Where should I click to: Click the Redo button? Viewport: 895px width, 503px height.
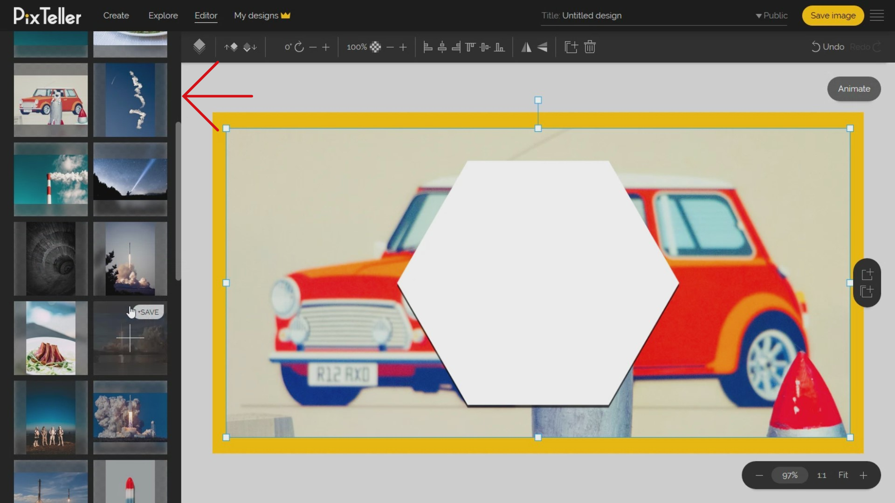[866, 47]
